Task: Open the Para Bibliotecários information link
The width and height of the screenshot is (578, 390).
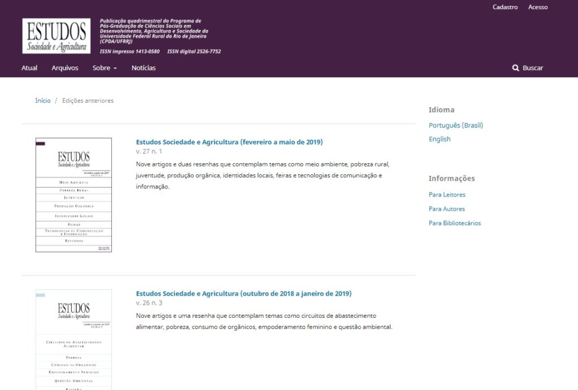Action: (x=454, y=223)
